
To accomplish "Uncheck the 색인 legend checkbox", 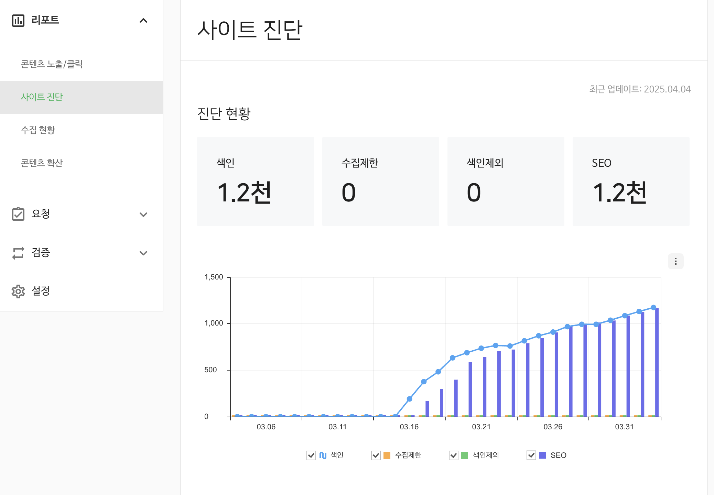I will (x=311, y=455).
